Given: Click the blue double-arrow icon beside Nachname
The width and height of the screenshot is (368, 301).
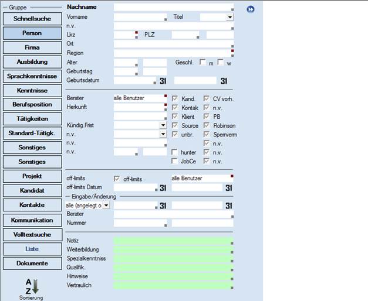Looking at the screenshot, I should tap(251, 9).
